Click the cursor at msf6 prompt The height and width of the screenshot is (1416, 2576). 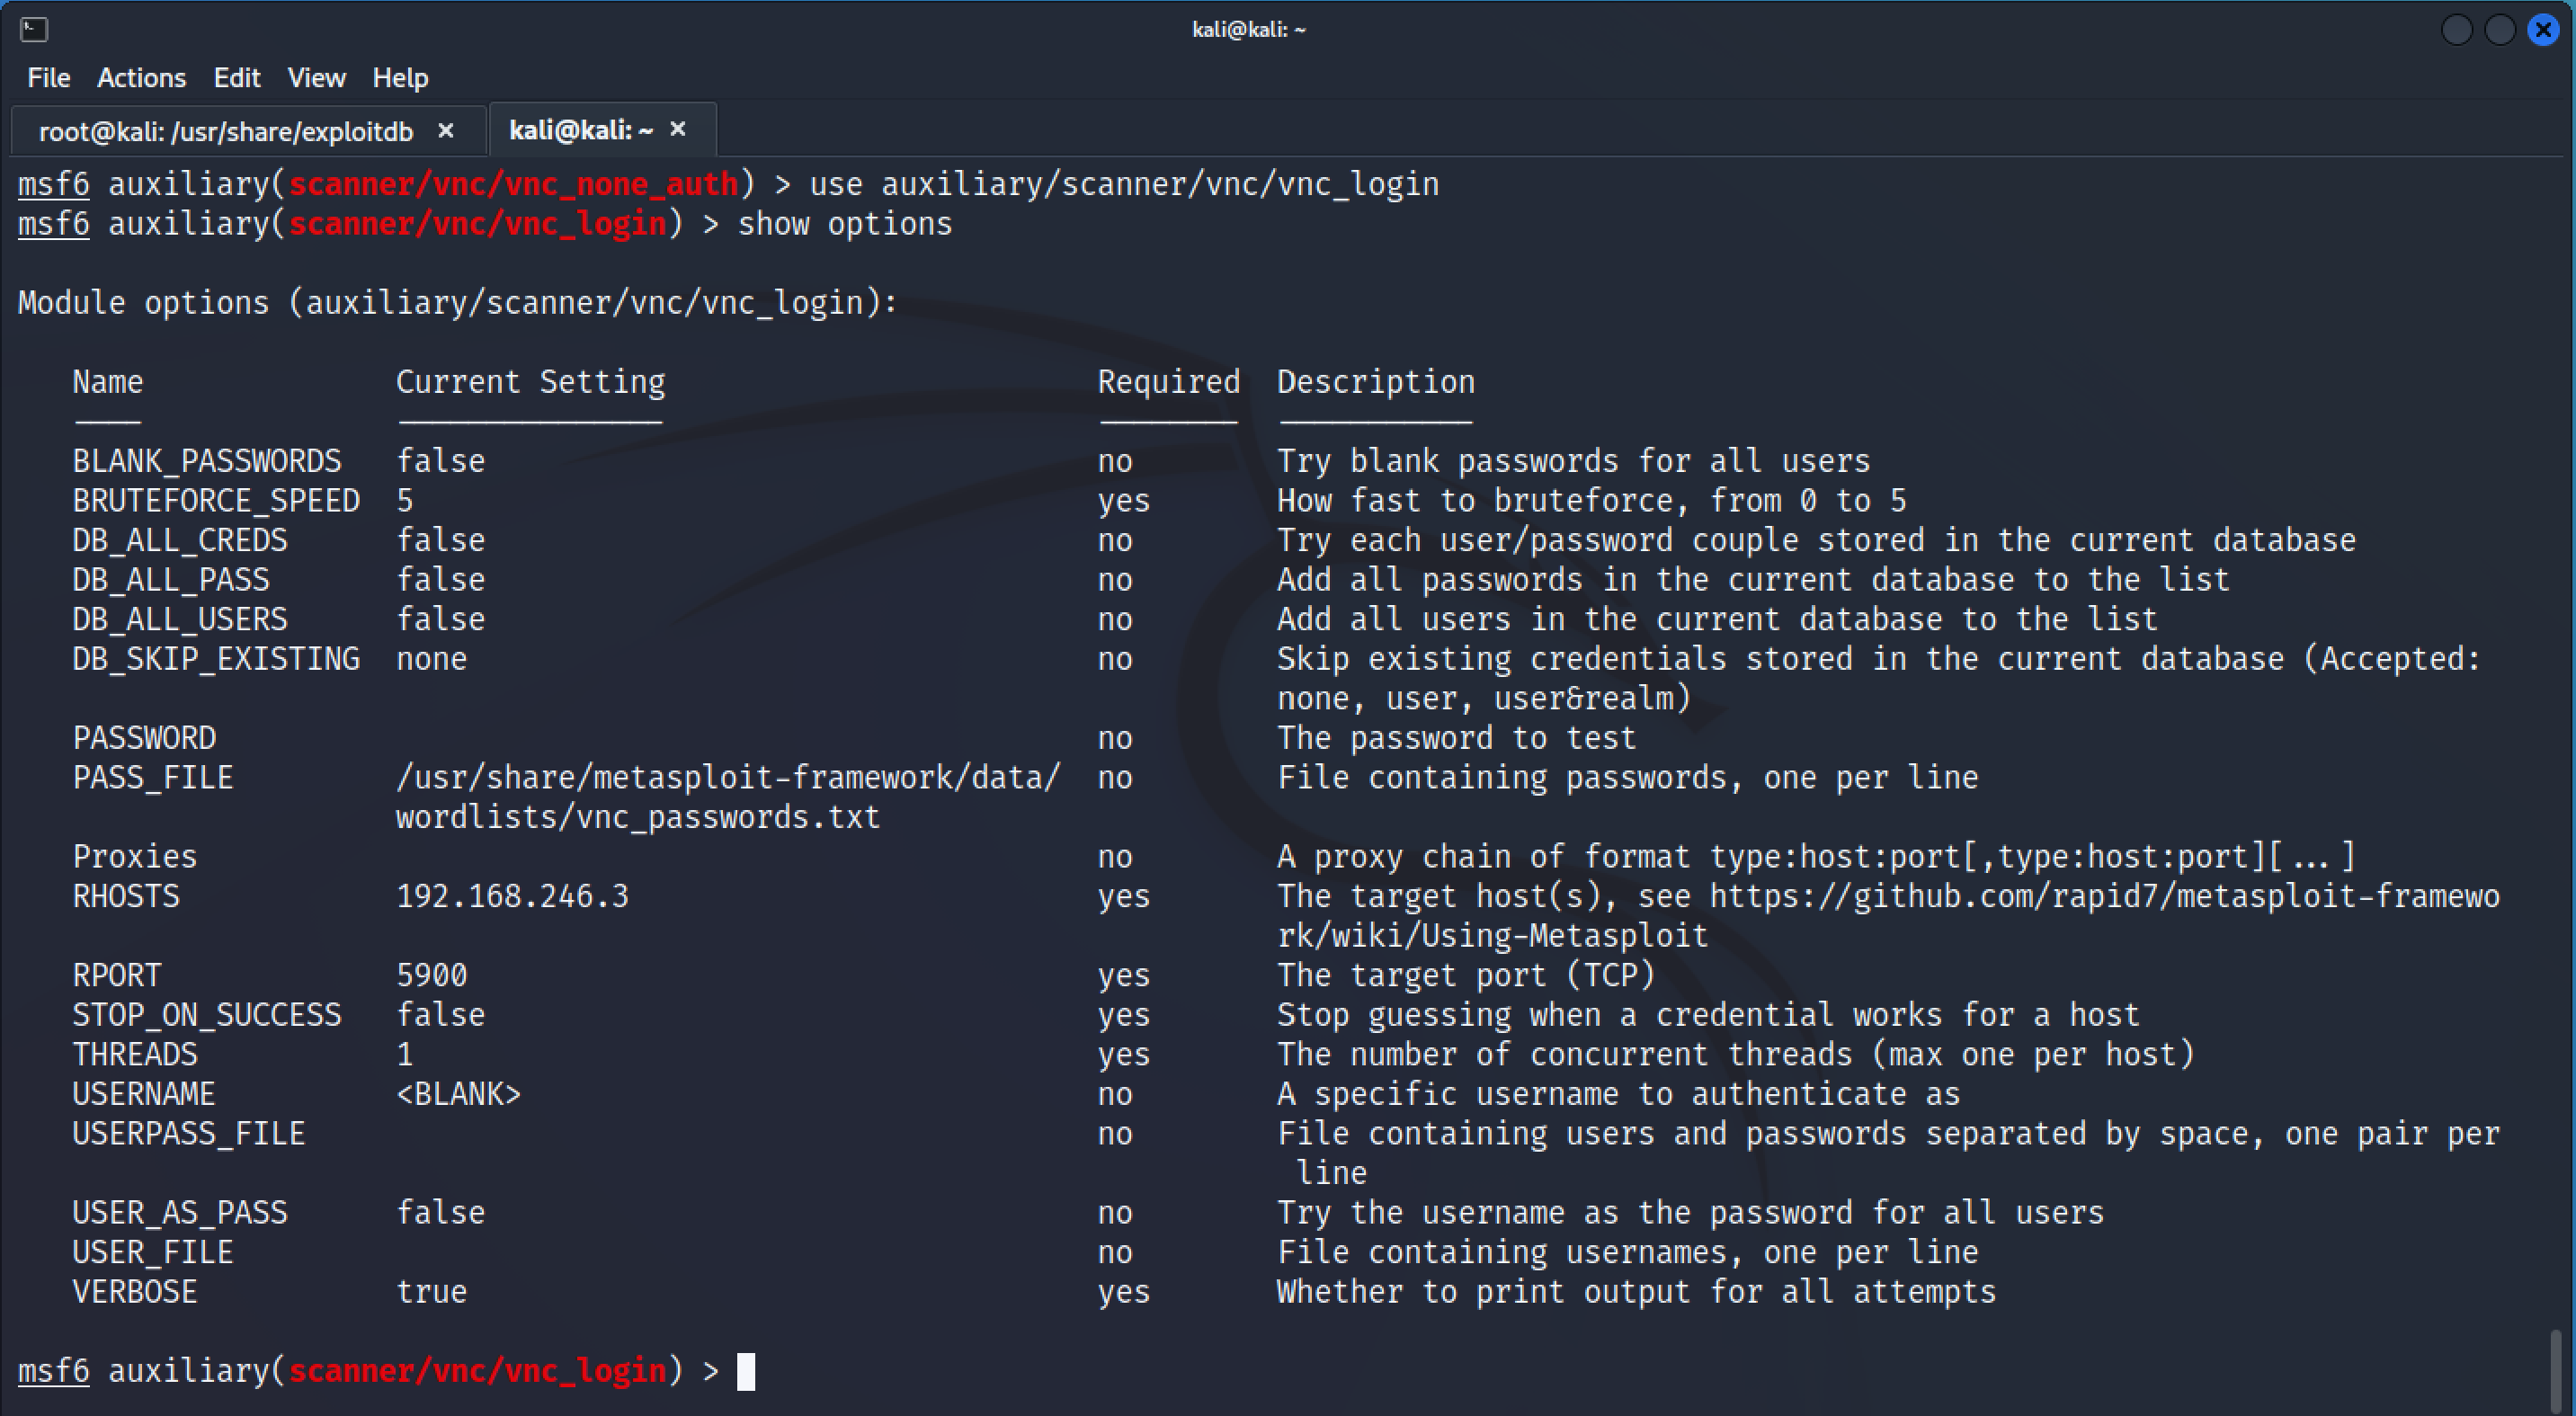(x=746, y=1371)
